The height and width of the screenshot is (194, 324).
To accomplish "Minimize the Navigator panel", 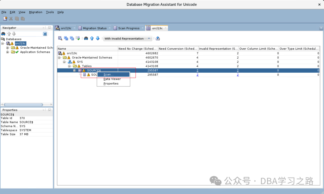I will coord(49,28).
